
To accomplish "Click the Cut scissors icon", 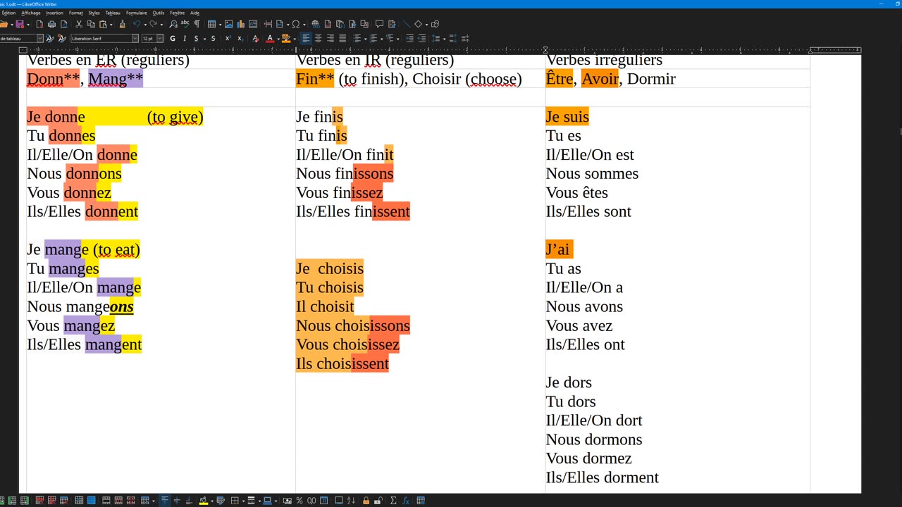I will click(79, 24).
